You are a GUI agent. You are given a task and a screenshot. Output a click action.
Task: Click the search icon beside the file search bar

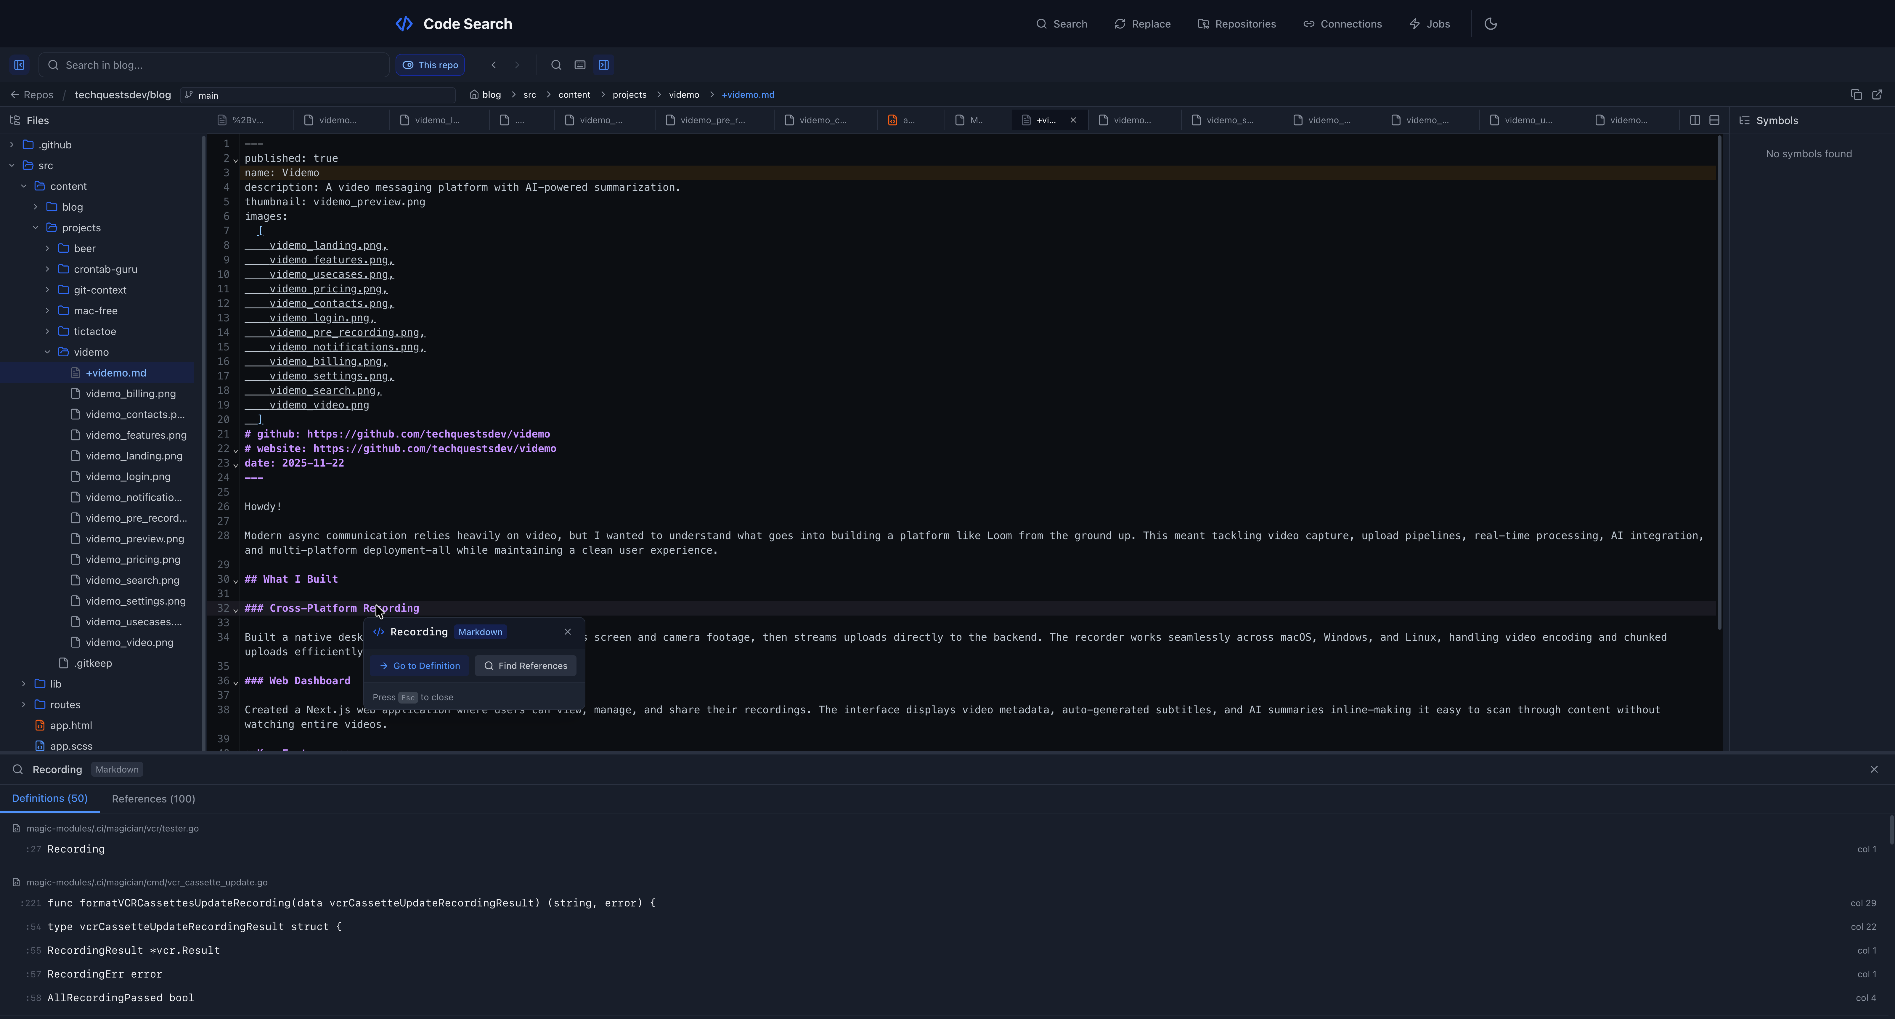(x=556, y=65)
